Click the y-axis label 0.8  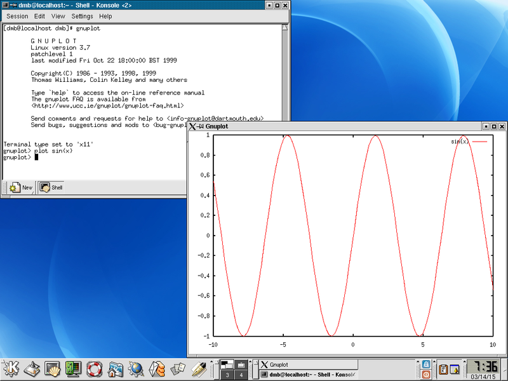coord(205,155)
